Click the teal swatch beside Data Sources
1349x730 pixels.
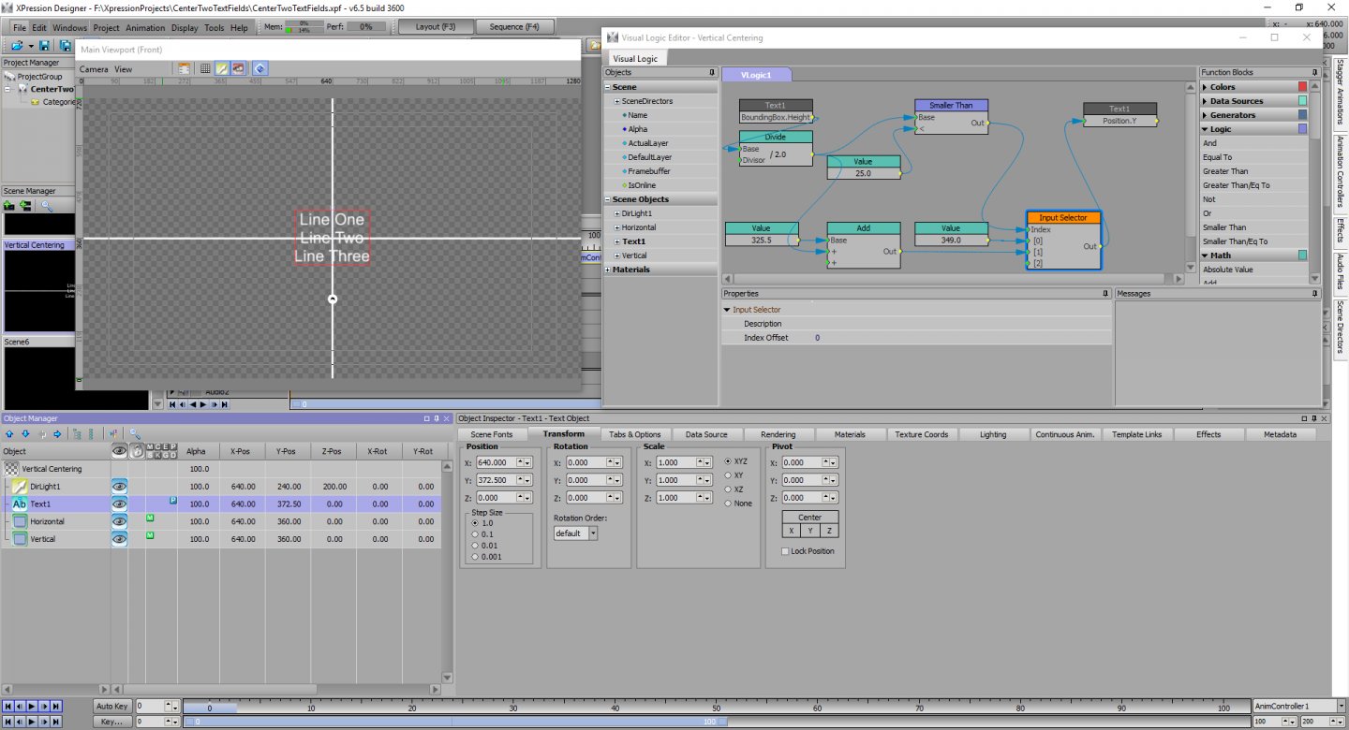pos(1302,101)
